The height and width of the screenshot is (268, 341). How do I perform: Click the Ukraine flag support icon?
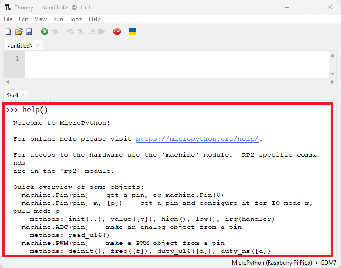[133, 32]
